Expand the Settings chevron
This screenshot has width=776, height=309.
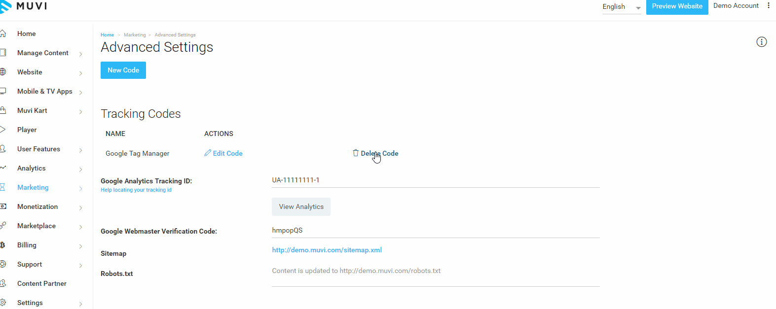tap(80, 304)
